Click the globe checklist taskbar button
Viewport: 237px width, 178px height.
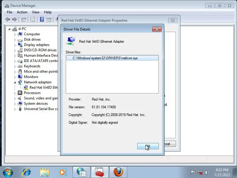(x=81, y=172)
